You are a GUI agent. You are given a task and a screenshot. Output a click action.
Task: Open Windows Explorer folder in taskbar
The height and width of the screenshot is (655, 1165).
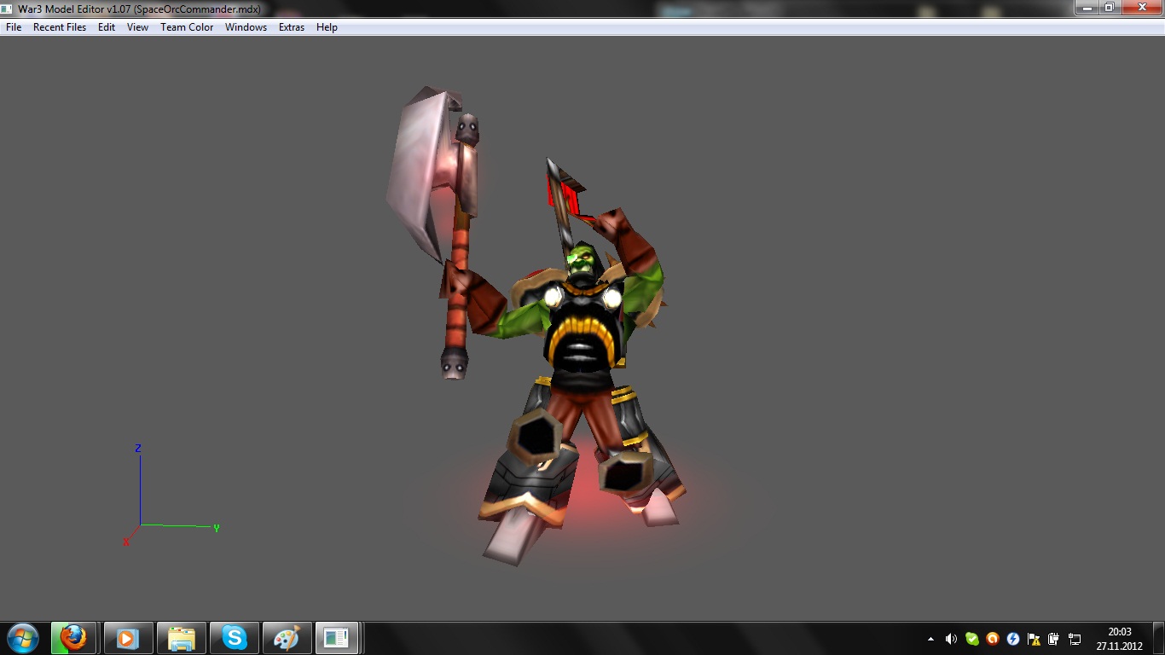point(181,637)
